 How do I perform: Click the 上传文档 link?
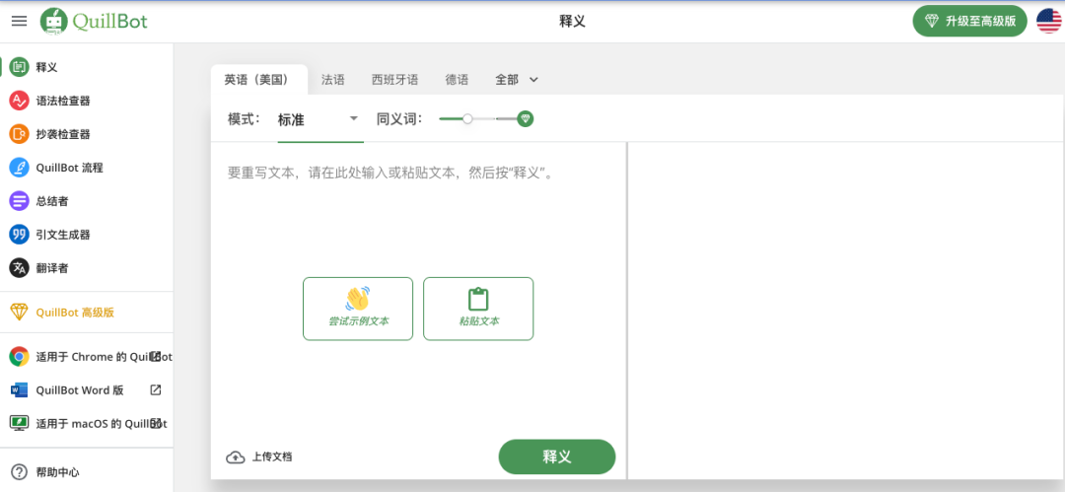tap(258, 457)
